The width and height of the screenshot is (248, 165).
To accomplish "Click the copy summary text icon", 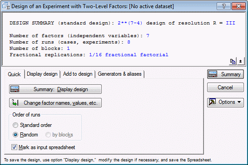I will (233, 61).
